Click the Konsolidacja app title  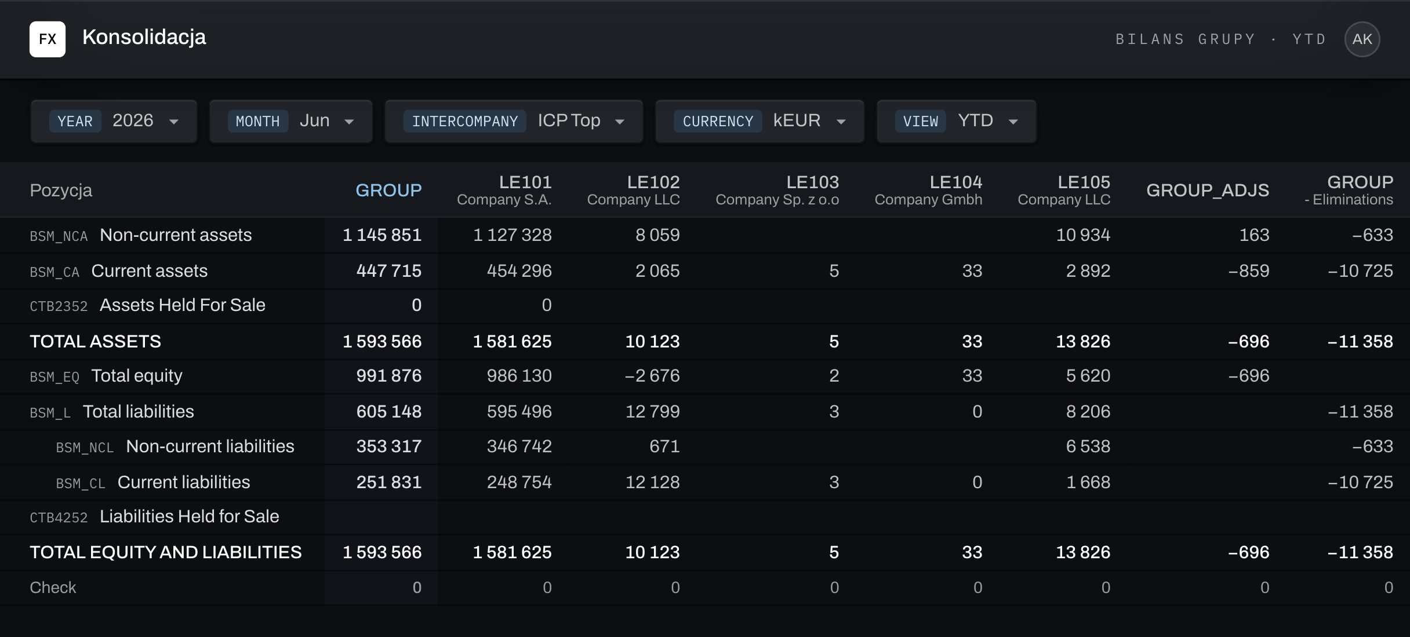[144, 37]
